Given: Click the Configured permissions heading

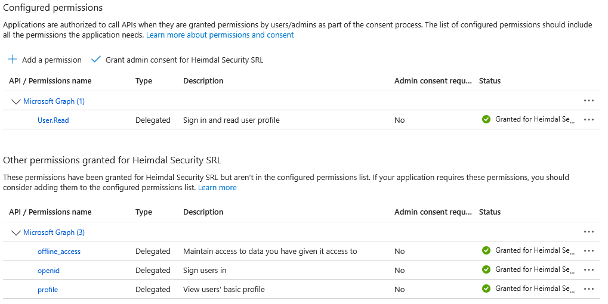Looking at the screenshot, I should click(x=53, y=7).
